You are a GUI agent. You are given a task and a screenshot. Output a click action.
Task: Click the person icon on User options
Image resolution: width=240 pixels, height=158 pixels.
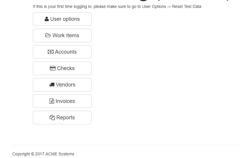(47, 19)
